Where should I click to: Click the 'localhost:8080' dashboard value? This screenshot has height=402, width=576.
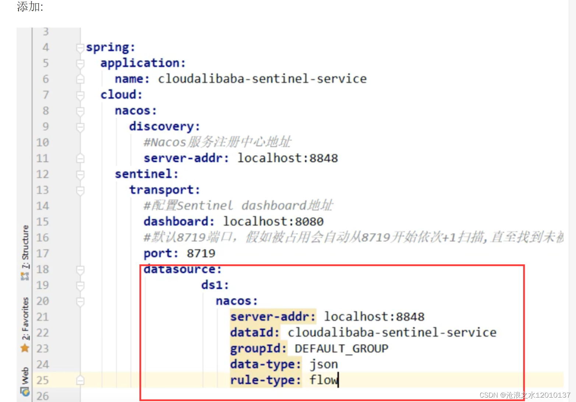[x=273, y=221]
